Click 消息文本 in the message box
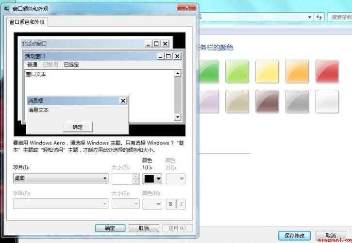Image resolution: width=352 pixels, height=243 pixels. click(38, 110)
